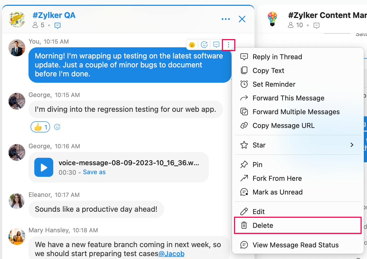Open the three-dot more actions on your message

pyautogui.click(x=228, y=45)
